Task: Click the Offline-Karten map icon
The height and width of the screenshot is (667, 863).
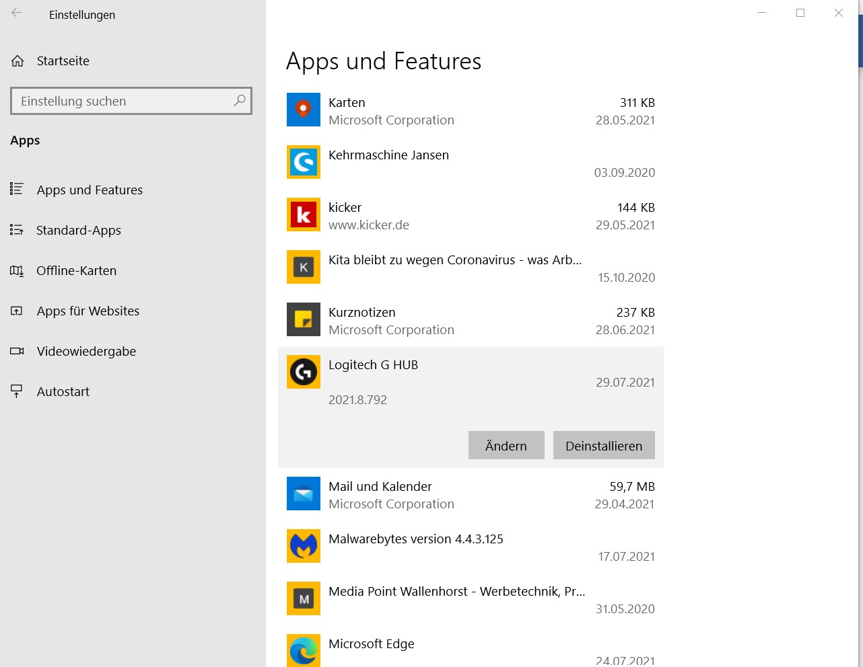Action: (x=17, y=270)
